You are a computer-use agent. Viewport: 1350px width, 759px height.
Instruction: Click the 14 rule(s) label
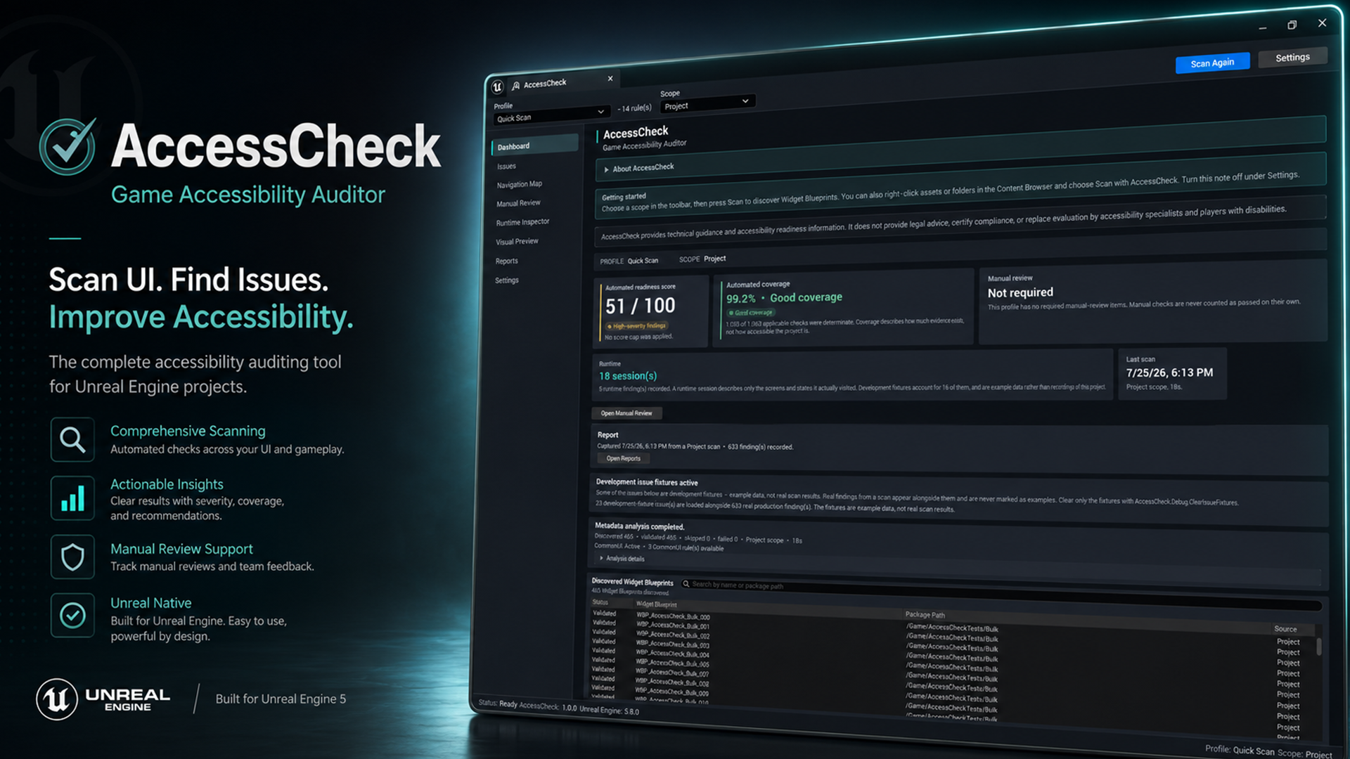click(x=636, y=108)
